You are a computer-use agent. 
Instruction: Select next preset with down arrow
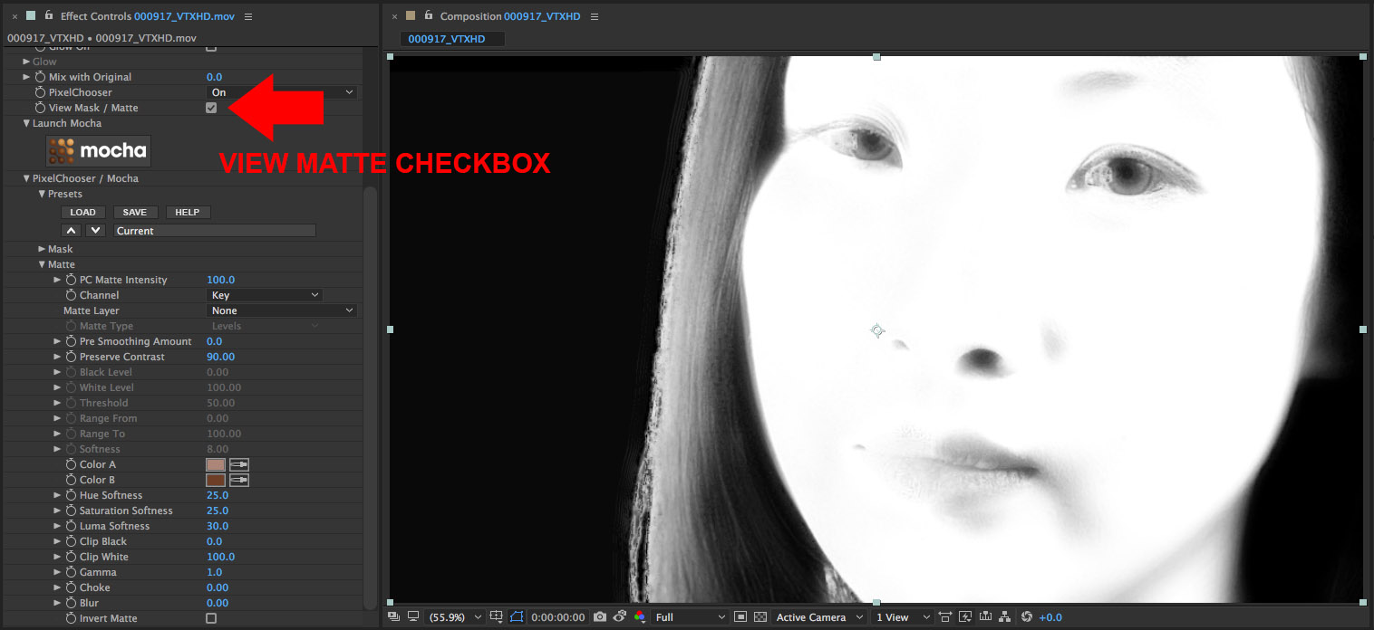pos(96,231)
